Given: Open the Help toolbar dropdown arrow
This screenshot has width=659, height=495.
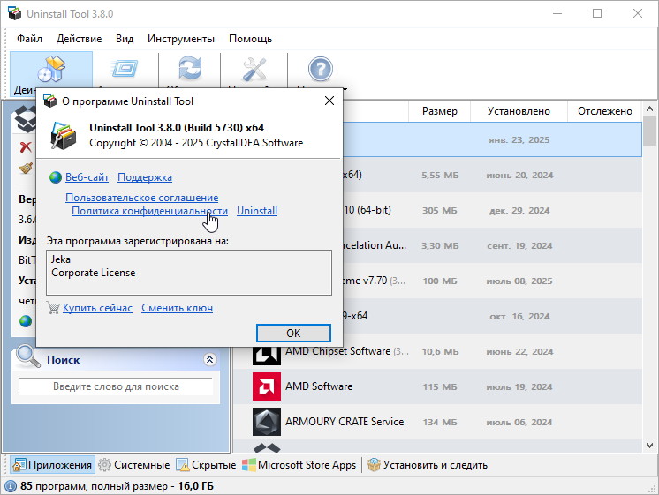Looking at the screenshot, I should tap(345, 89).
